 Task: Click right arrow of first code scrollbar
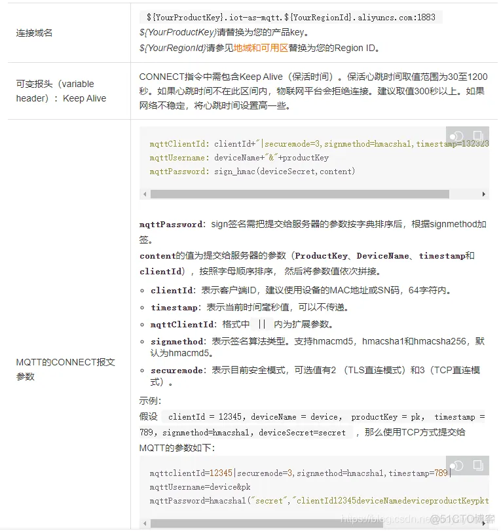(x=484, y=194)
